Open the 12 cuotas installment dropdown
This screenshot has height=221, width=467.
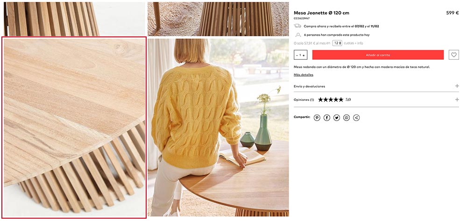pyautogui.click(x=337, y=43)
